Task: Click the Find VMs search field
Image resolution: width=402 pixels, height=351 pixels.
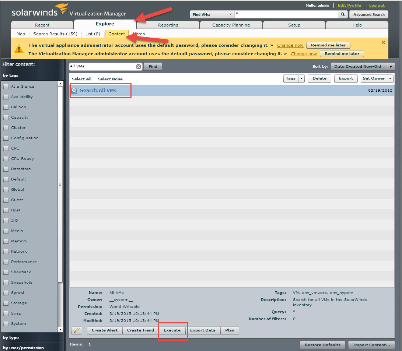Action: (286, 14)
